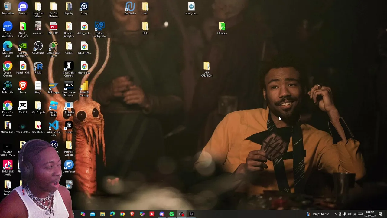
Task: Open the volume control in tray
Action: [x=350, y=214]
